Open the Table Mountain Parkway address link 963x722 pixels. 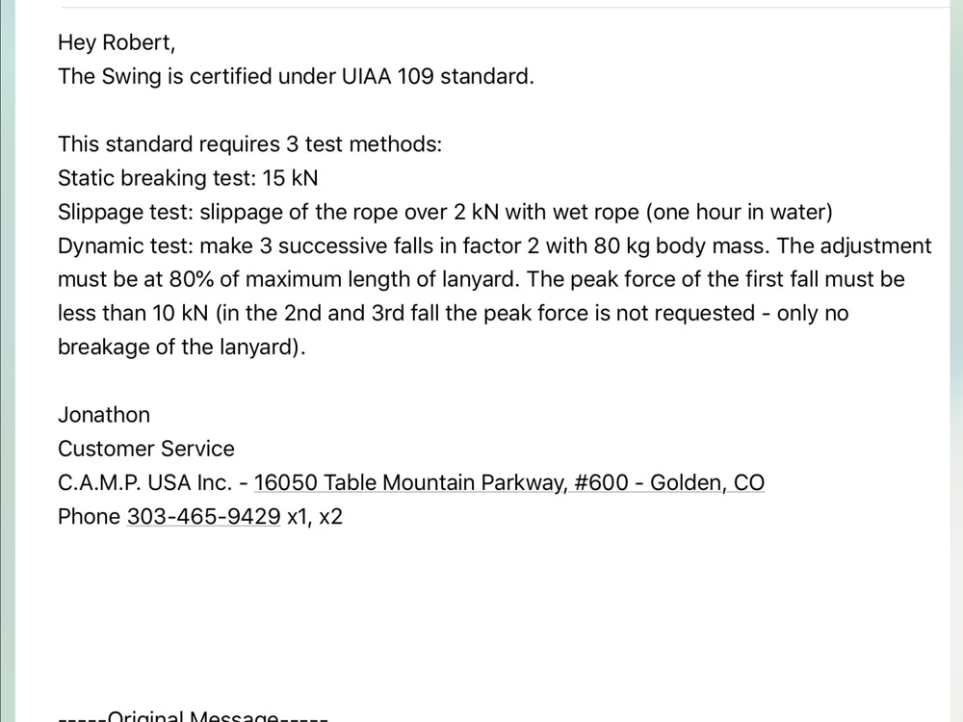[x=509, y=482]
